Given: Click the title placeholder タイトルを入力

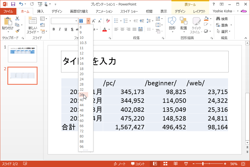Looking at the screenshot, I should point(145,61).
